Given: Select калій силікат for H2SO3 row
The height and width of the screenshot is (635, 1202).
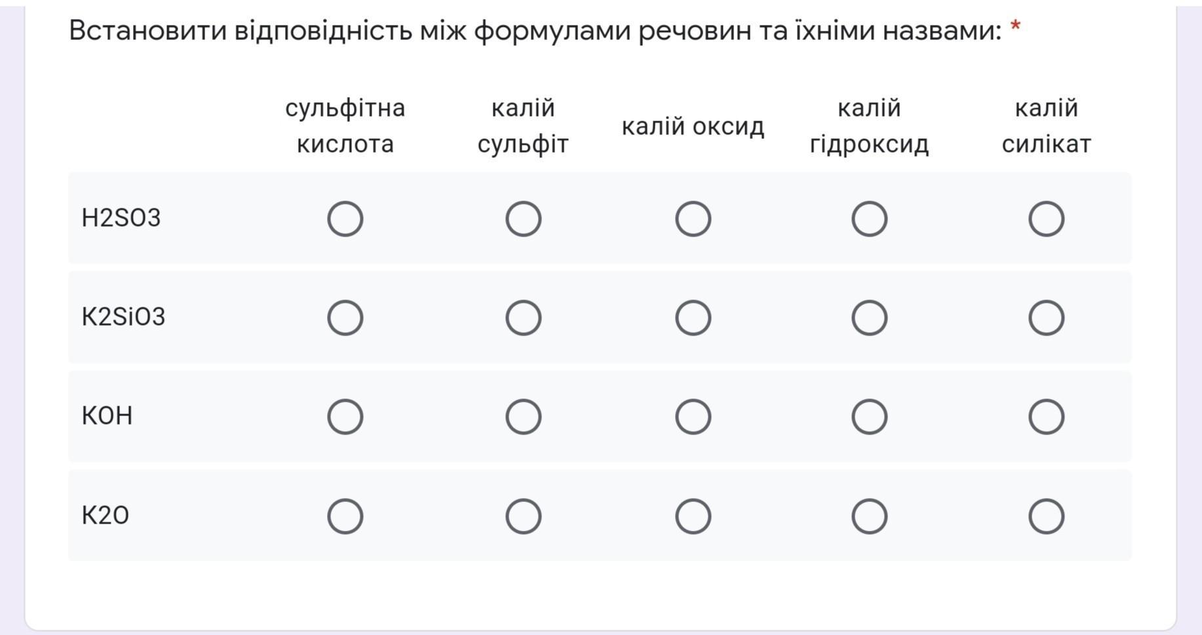Looking at the screenshot, I should 1046,219.
